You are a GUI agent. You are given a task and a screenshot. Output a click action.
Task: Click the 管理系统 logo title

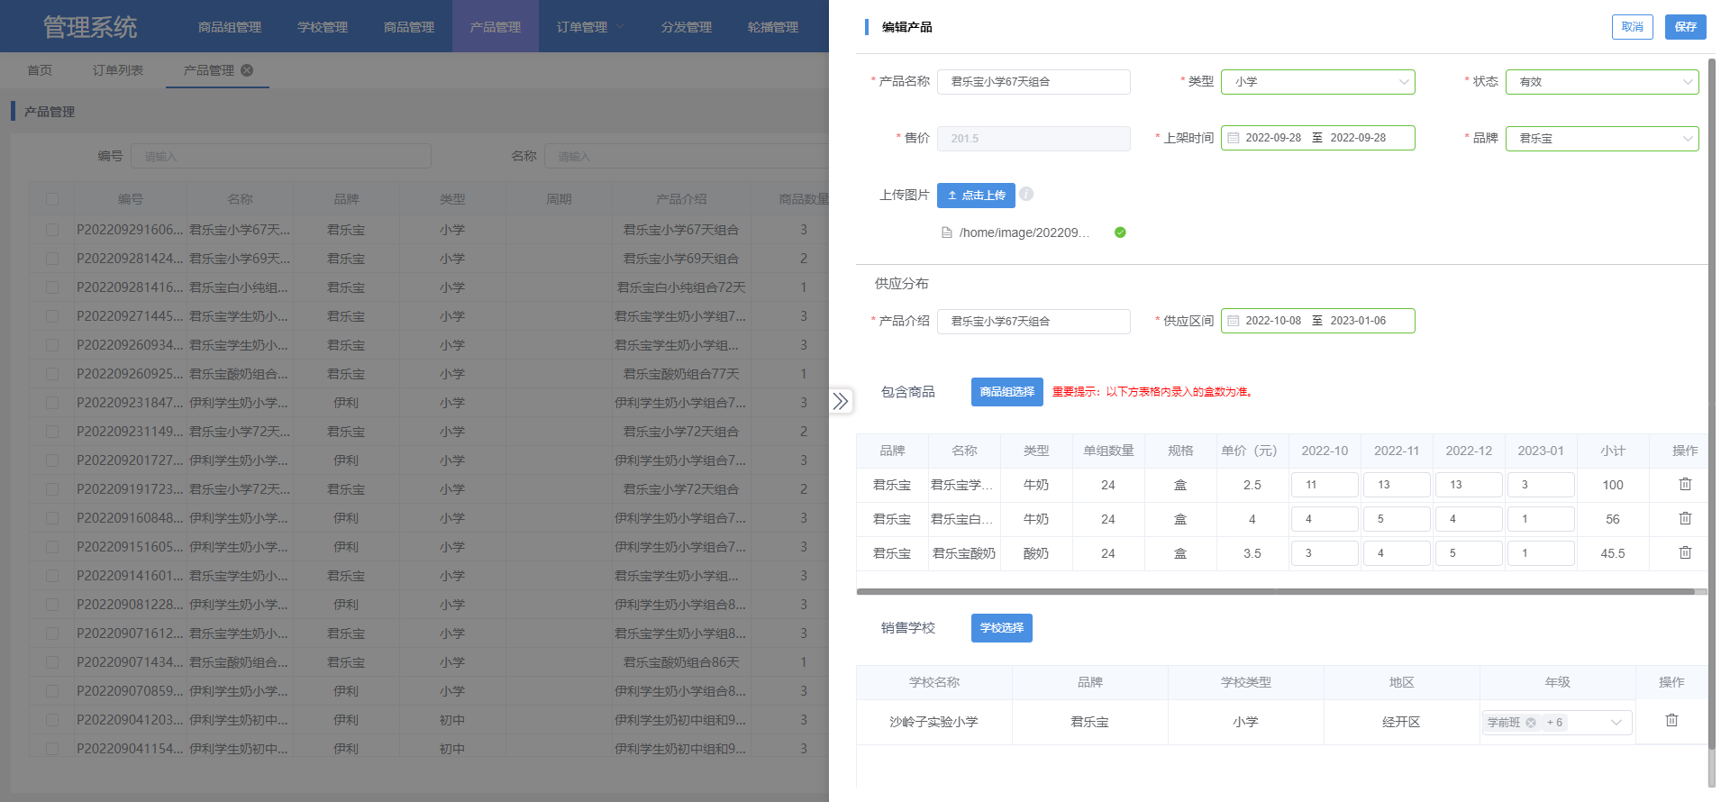click(x=90, y=27)
